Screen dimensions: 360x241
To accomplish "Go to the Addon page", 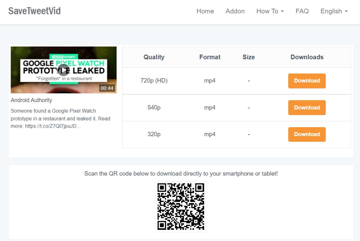I will point(235,11).
